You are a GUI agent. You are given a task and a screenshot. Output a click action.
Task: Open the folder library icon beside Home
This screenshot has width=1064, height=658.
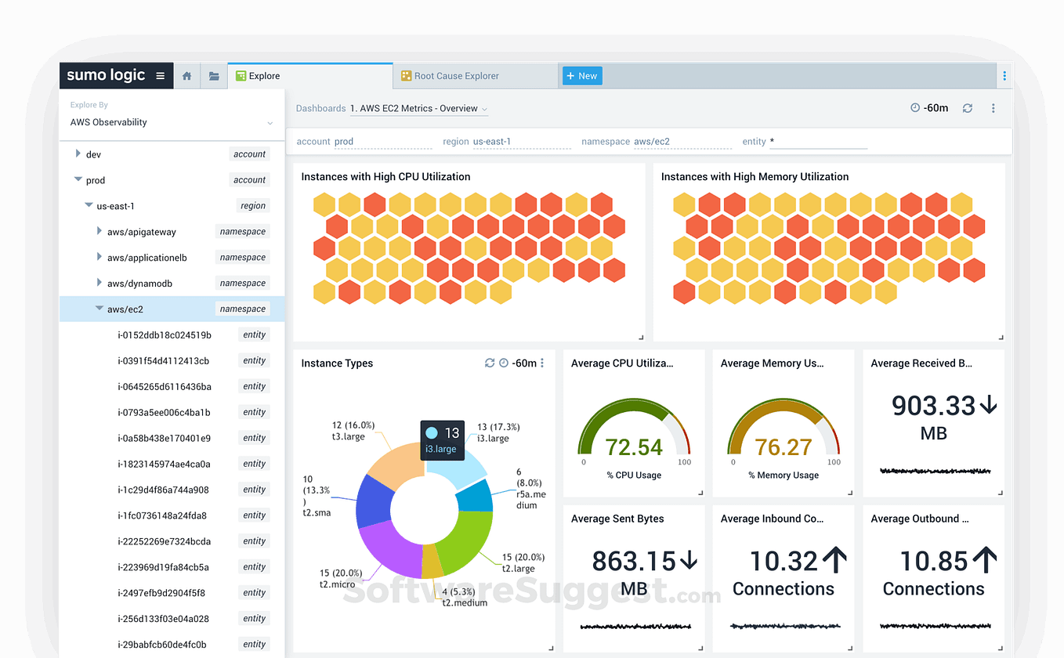[x=213, y=75]
